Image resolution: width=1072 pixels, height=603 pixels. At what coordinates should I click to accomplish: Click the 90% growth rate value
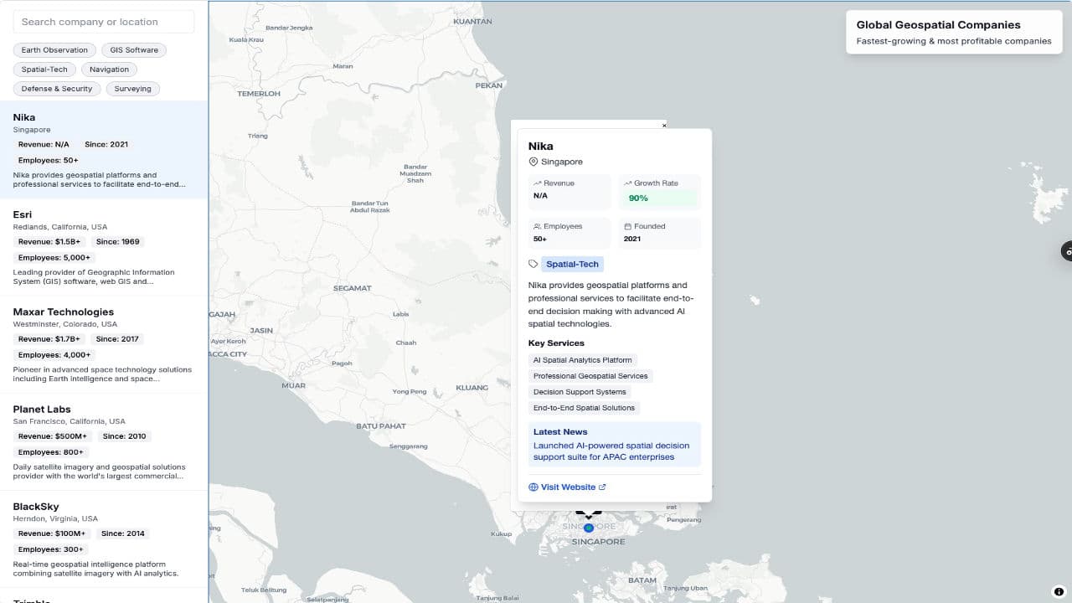[638, 198]
